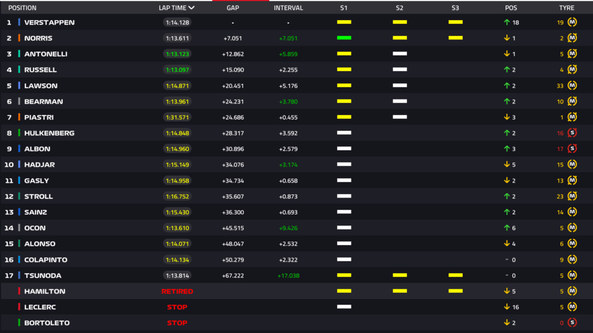Click Leclerc's yellow positions-lost arrow
The height and width of the screenshot is (333, 593).
coord(507,307)
